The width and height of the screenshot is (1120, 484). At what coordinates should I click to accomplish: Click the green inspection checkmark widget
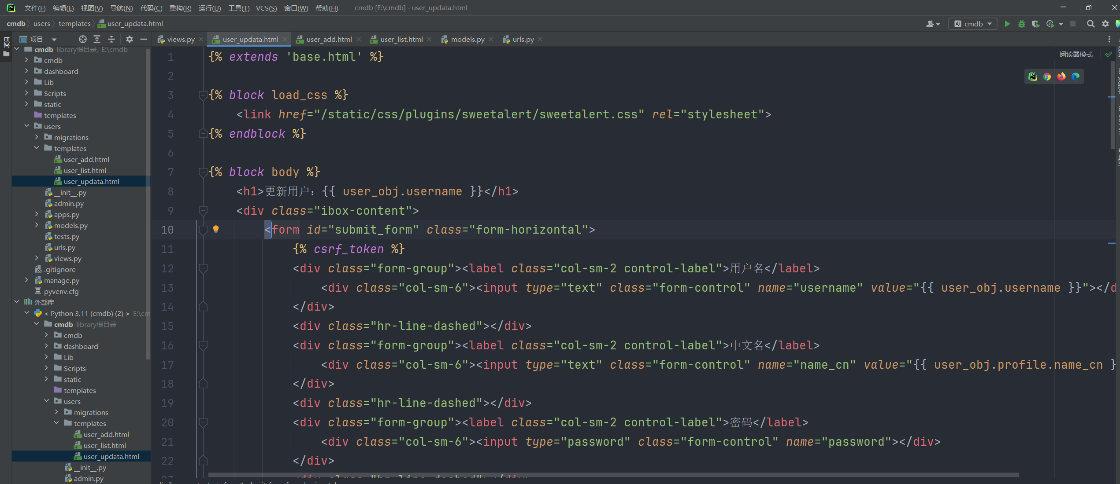pos(1109,55)
